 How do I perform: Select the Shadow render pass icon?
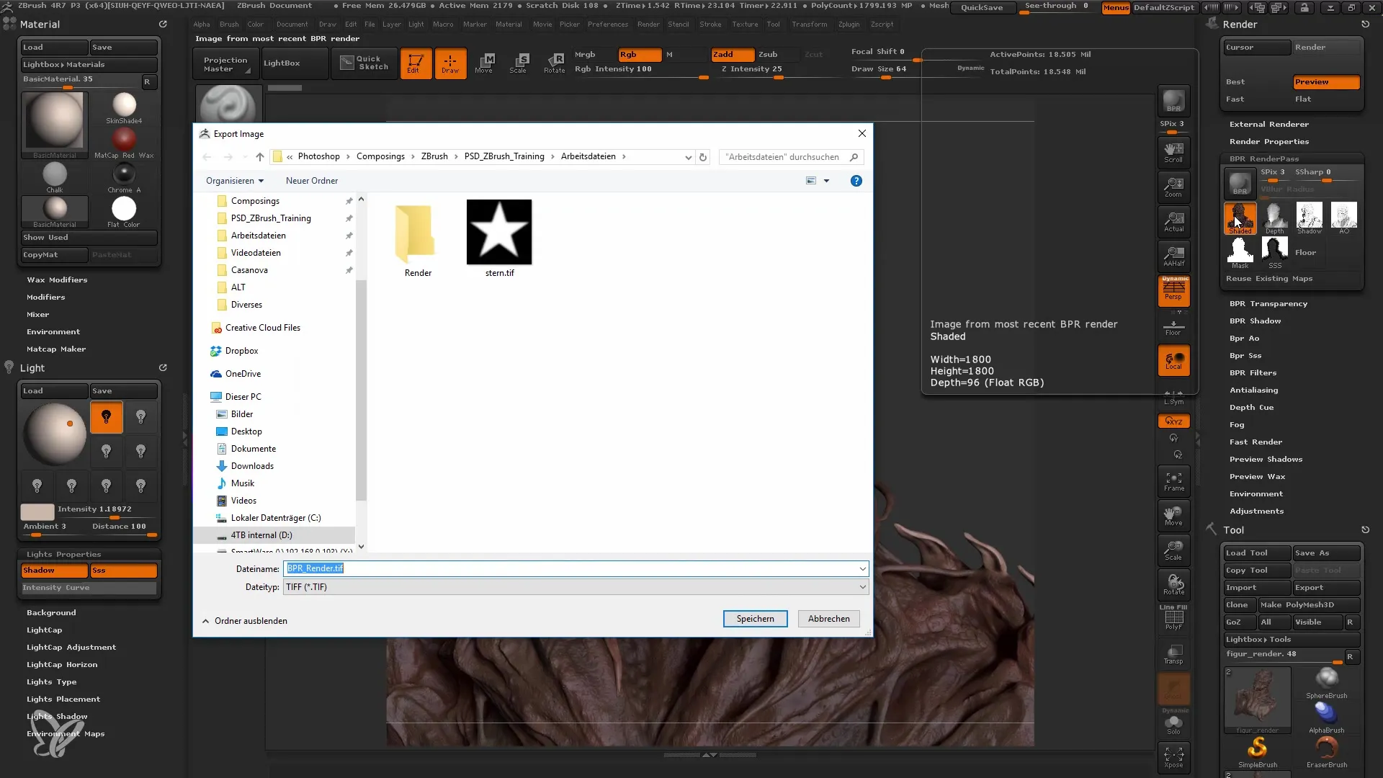point(1310,218)
